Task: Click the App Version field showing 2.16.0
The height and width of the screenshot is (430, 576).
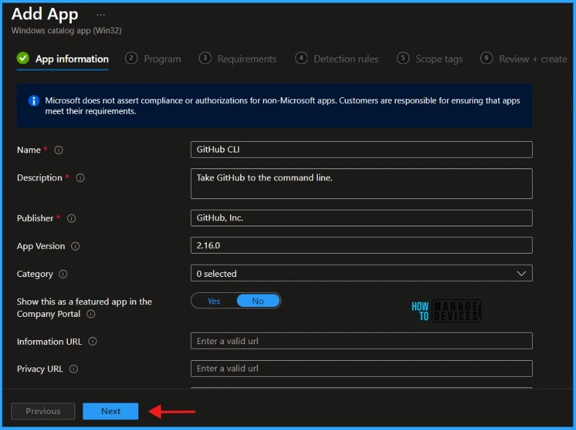Action: coord(361,246)
